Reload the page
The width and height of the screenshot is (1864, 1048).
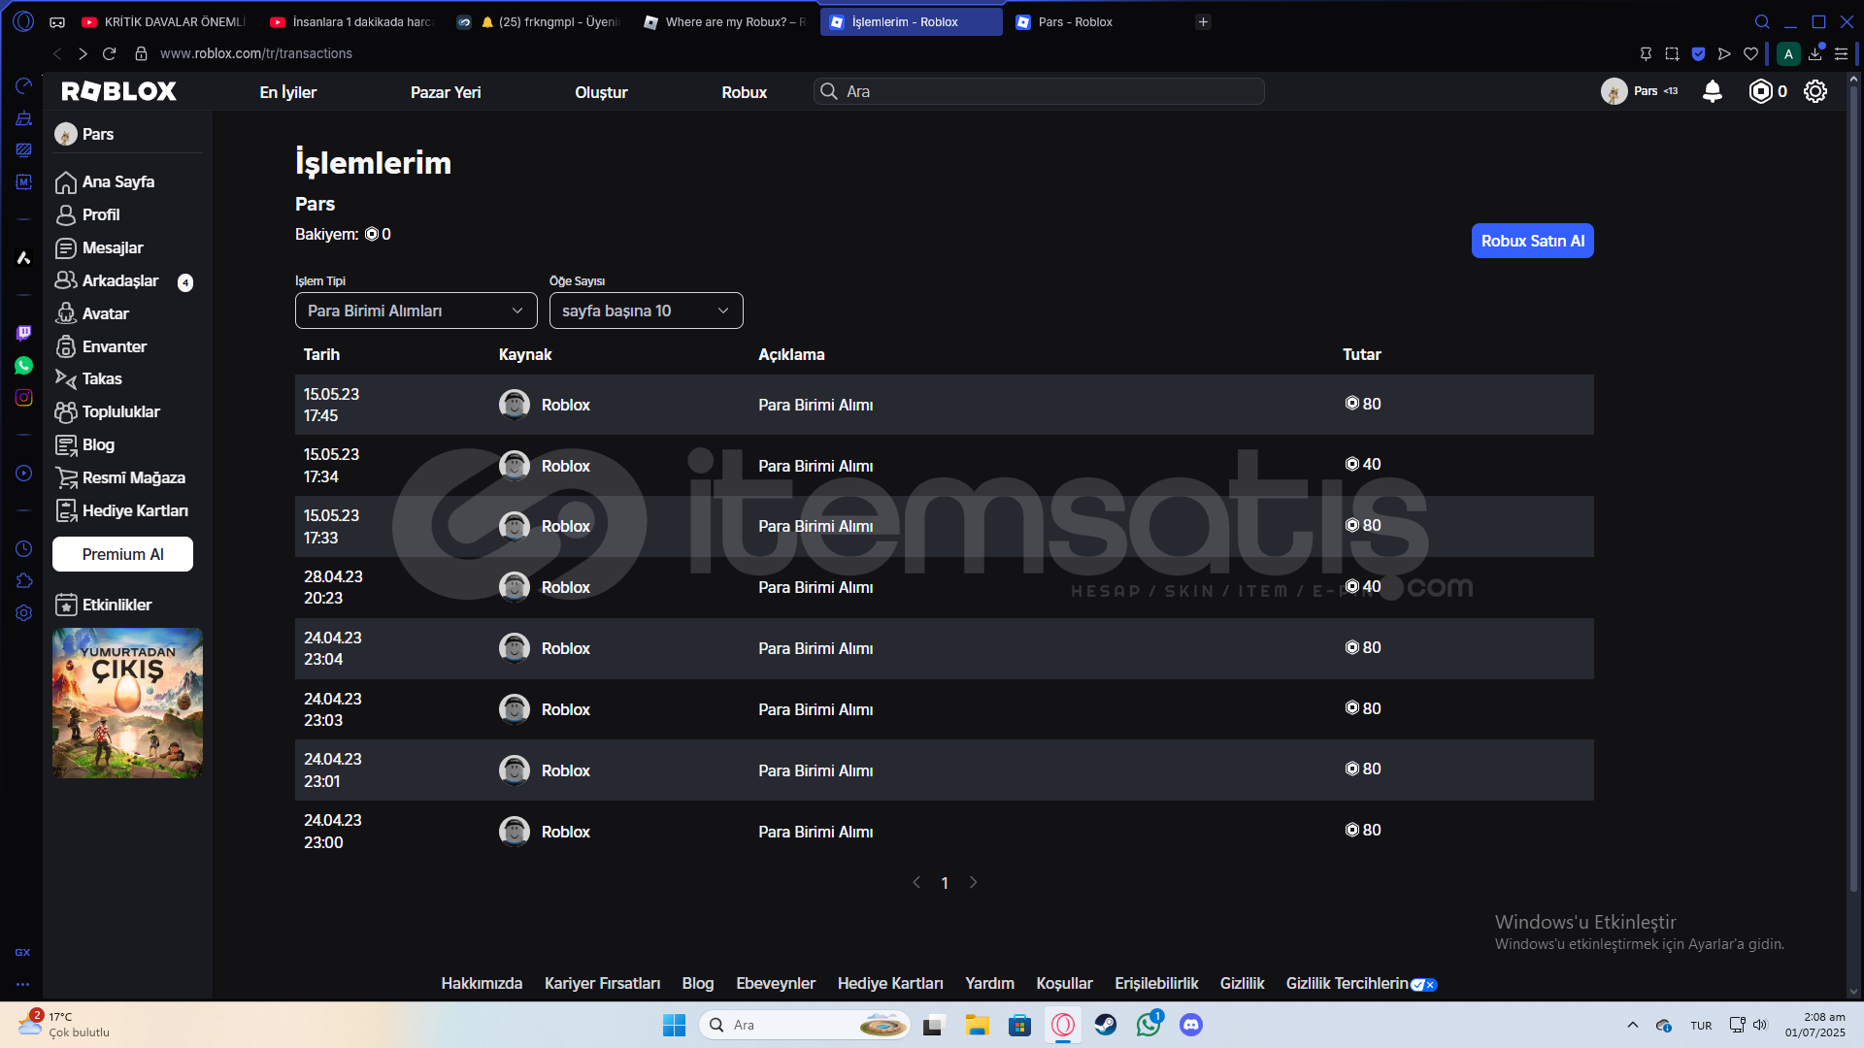click(109, 53)
